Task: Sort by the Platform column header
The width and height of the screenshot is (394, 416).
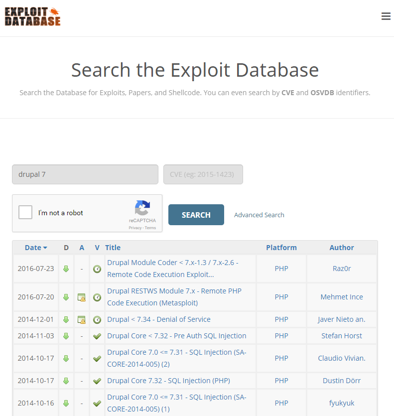Action: (281, 248)
